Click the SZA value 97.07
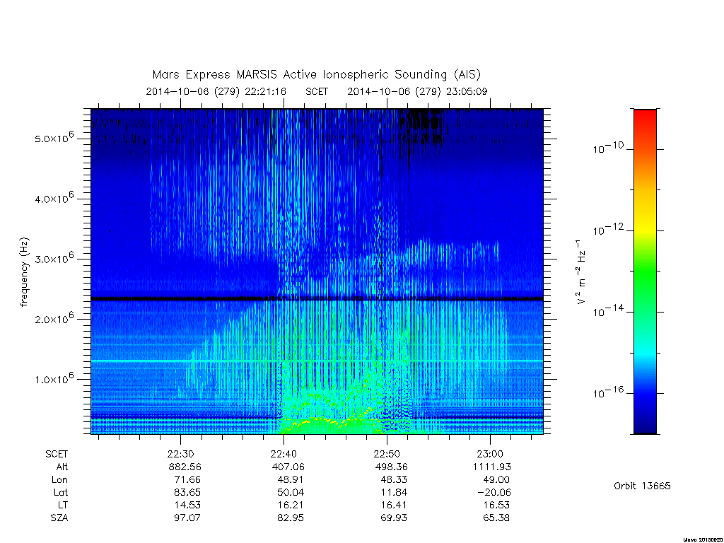 pyautogui.click(x=187, y=518)
